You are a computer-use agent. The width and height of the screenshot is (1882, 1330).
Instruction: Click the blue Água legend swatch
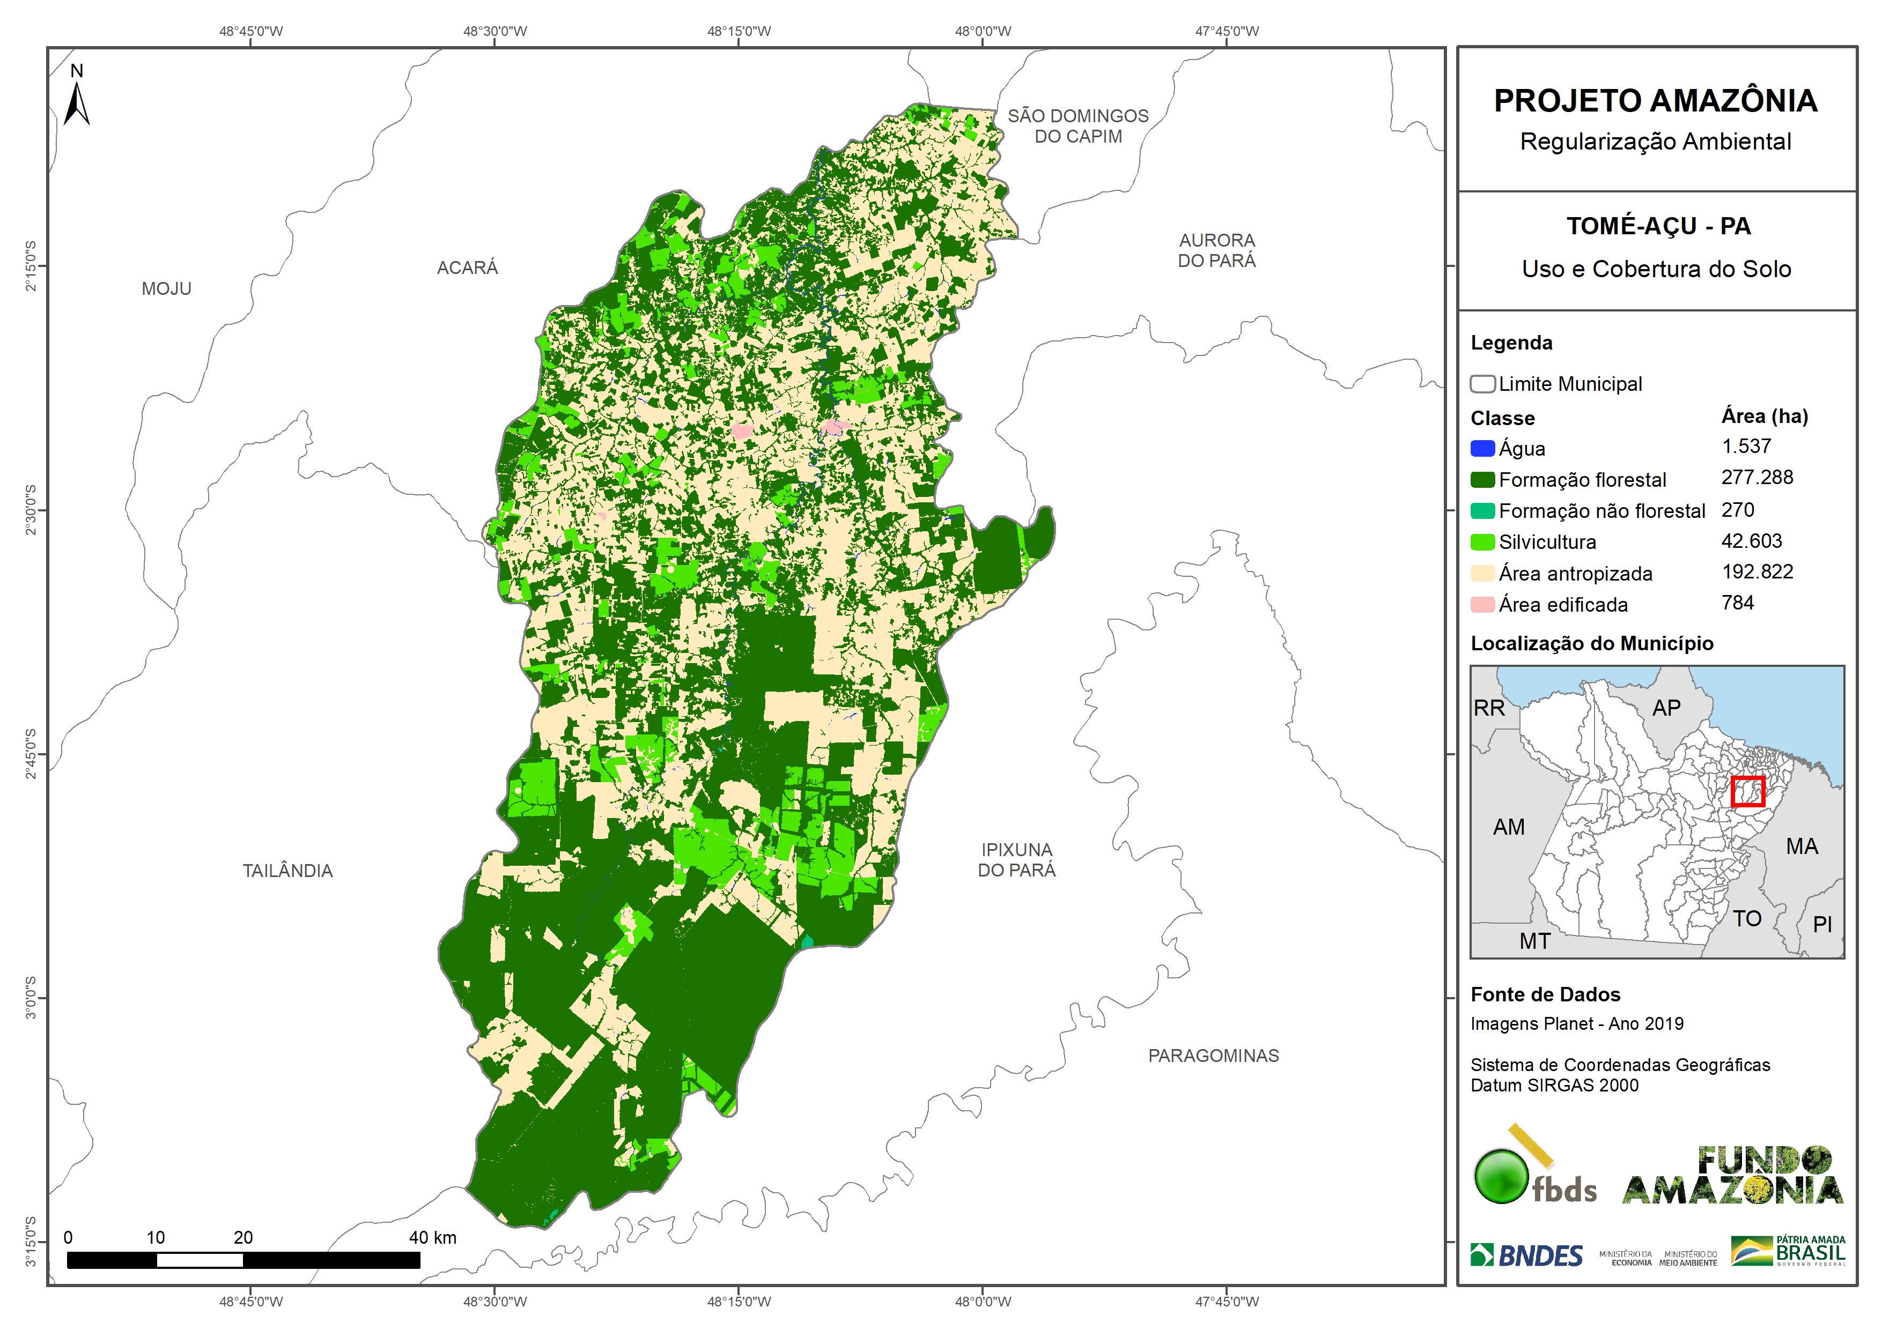click(1482, 448)
